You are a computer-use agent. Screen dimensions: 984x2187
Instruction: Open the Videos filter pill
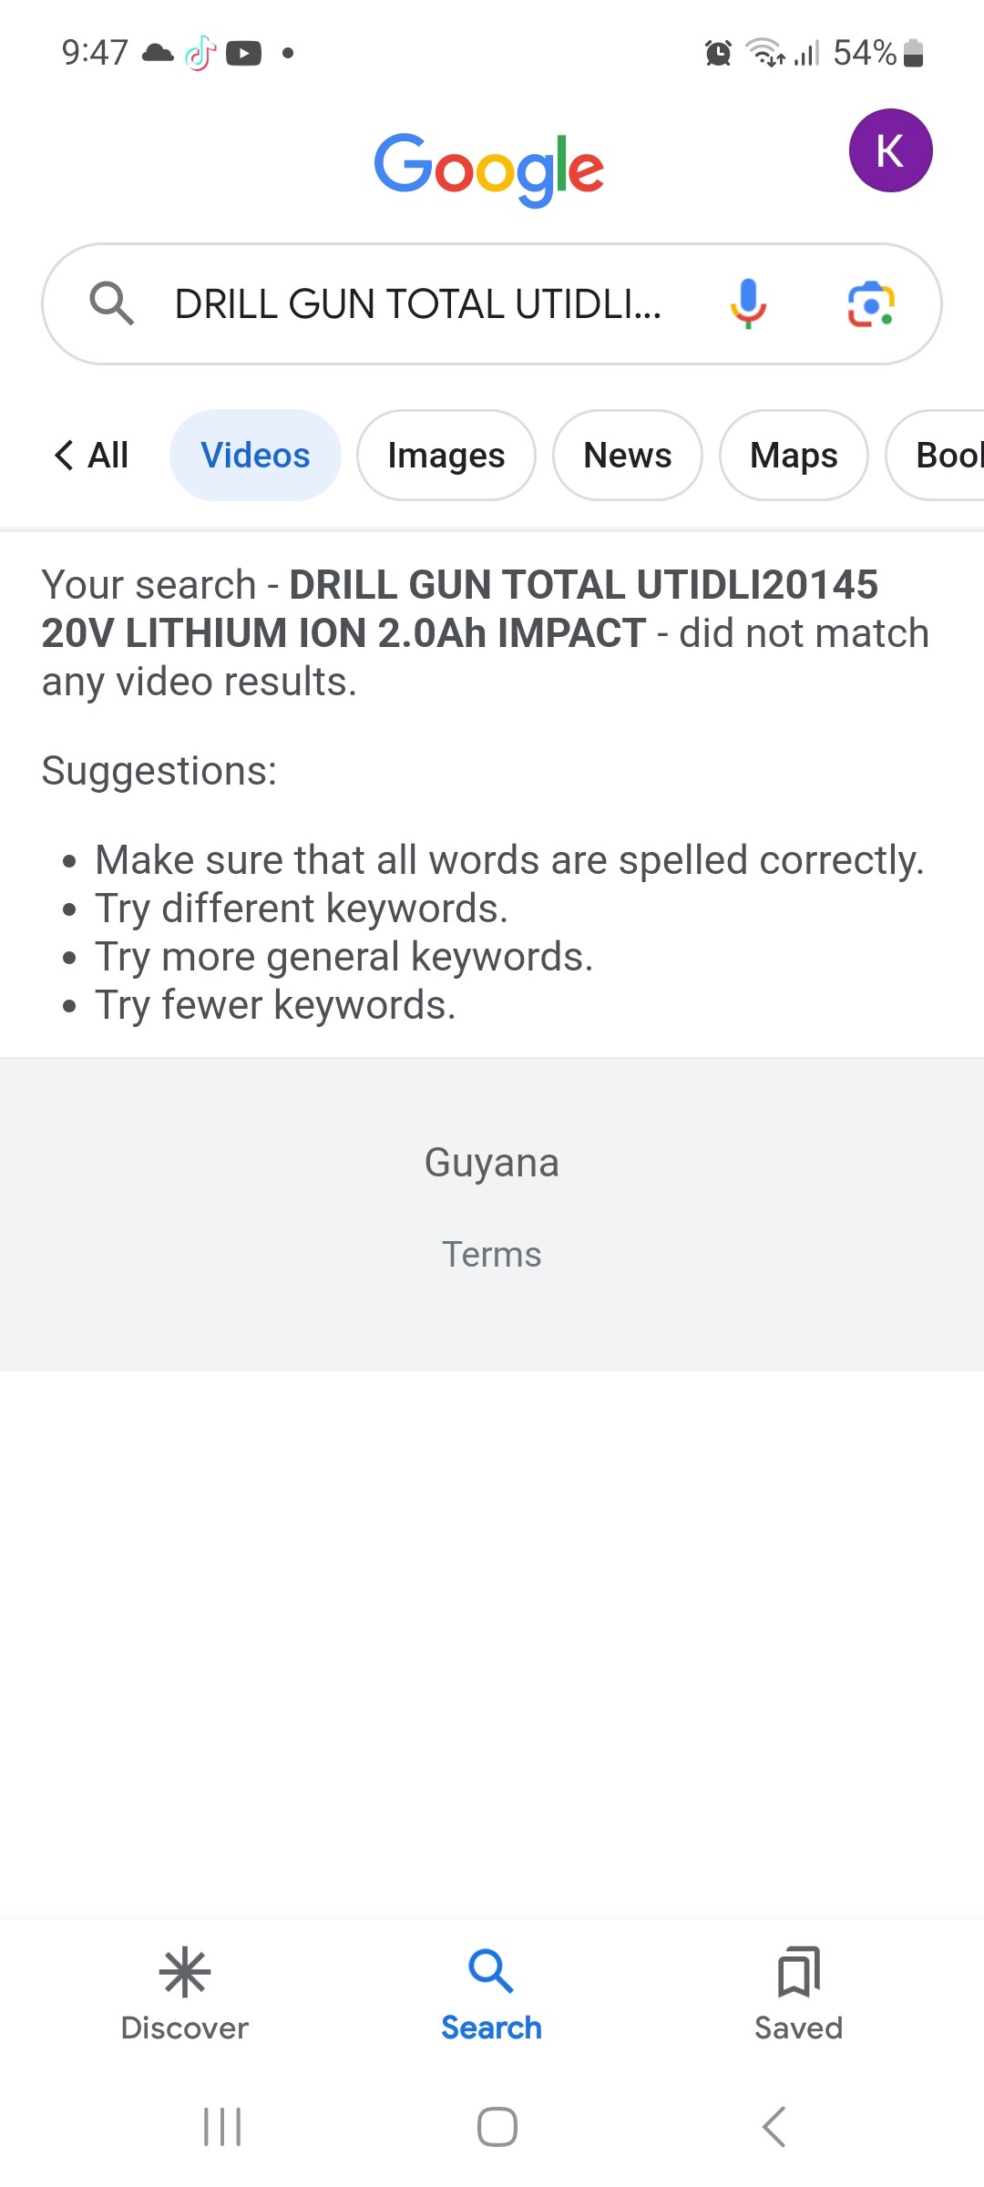[254, 455]
